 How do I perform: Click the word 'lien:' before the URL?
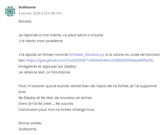coord(22,60)
